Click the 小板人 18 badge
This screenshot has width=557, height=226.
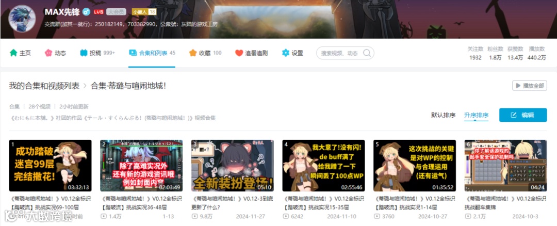click(x=144, y=12)
